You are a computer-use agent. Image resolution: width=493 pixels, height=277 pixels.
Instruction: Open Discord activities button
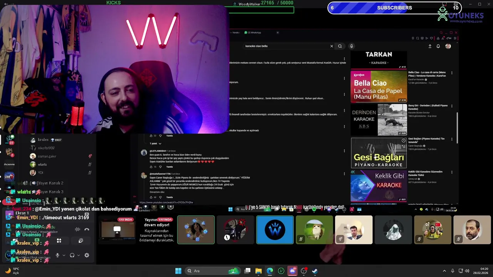pos(59,241)
